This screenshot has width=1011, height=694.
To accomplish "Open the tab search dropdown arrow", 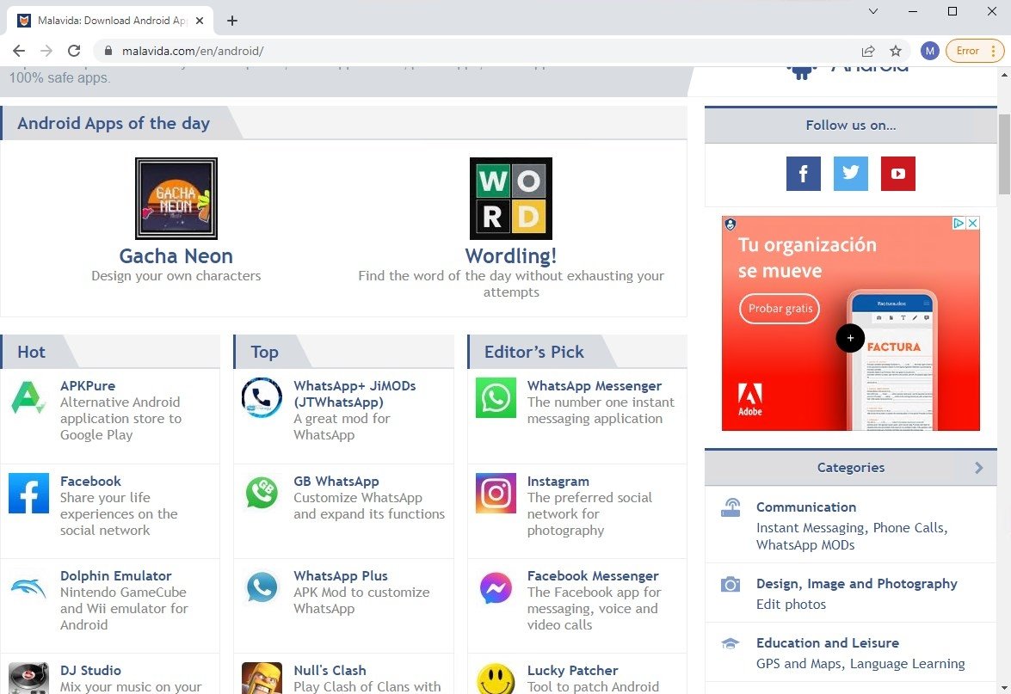I will coord(873,11).
